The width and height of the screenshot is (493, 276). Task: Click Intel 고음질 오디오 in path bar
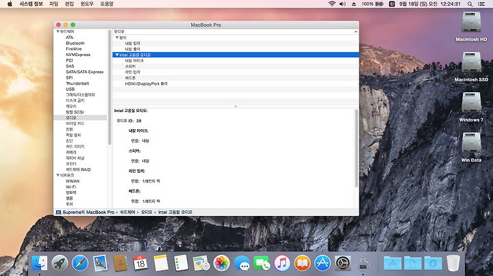pyautogui.click(x=175, y=212)
